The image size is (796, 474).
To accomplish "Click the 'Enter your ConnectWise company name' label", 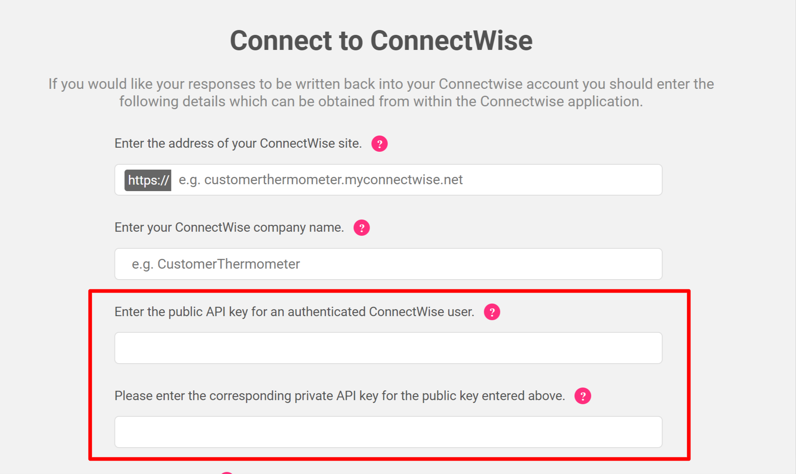I will [229, 228].
